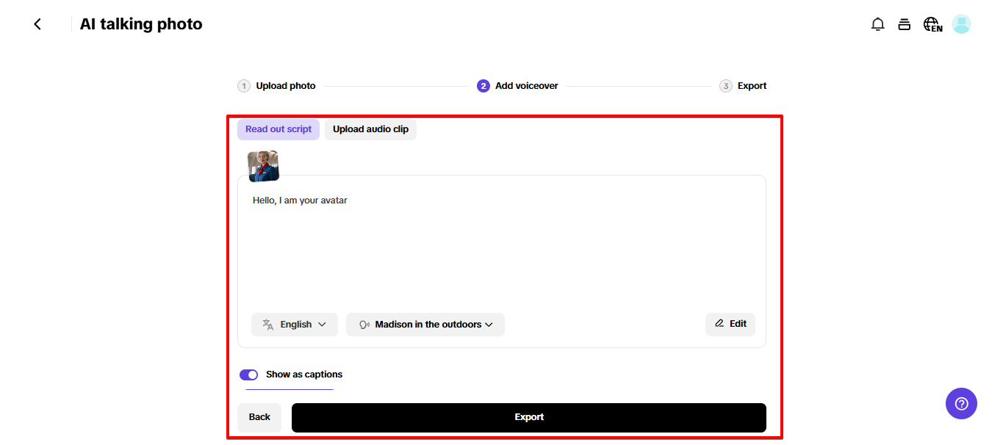Image resolution: width=1003 pixels, height=445 pixels.
Task: Switch to the Read out script option
Action: coord(278,129)
